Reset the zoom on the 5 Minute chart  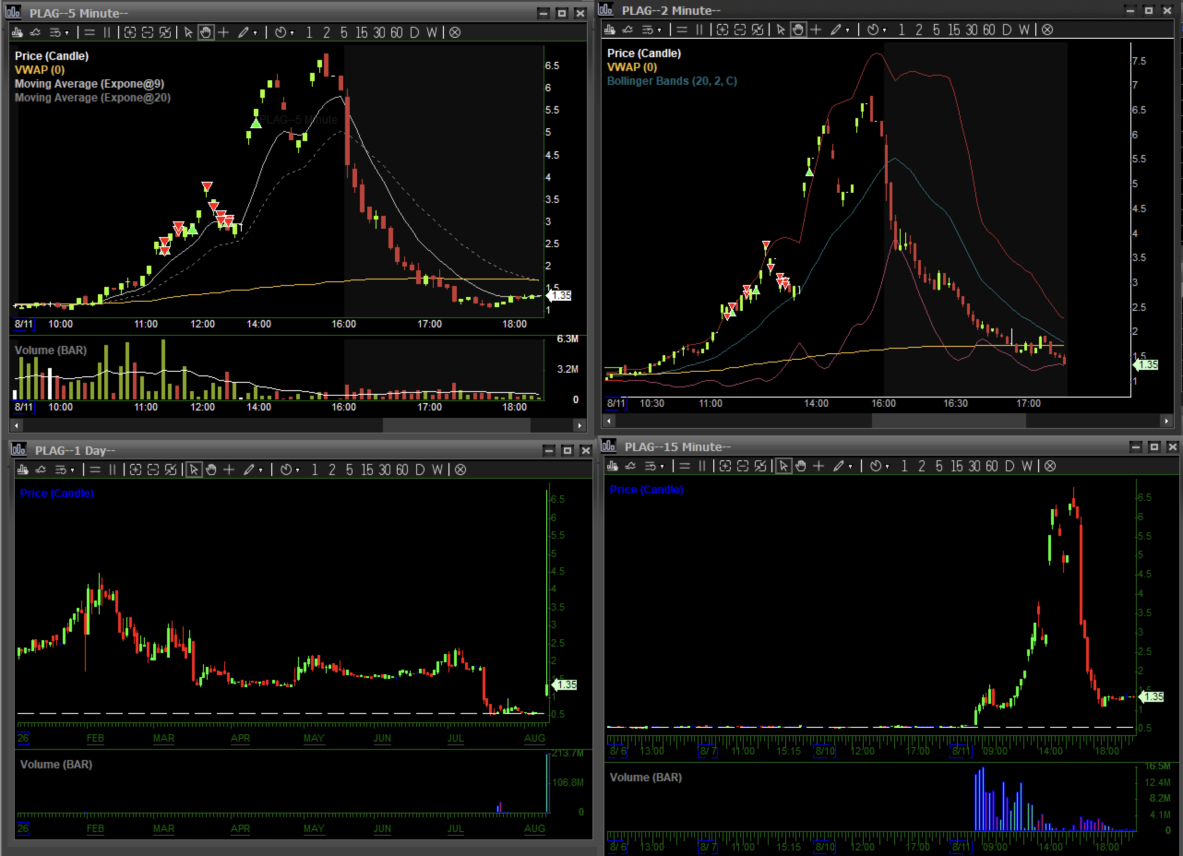[x=165, y=32]
